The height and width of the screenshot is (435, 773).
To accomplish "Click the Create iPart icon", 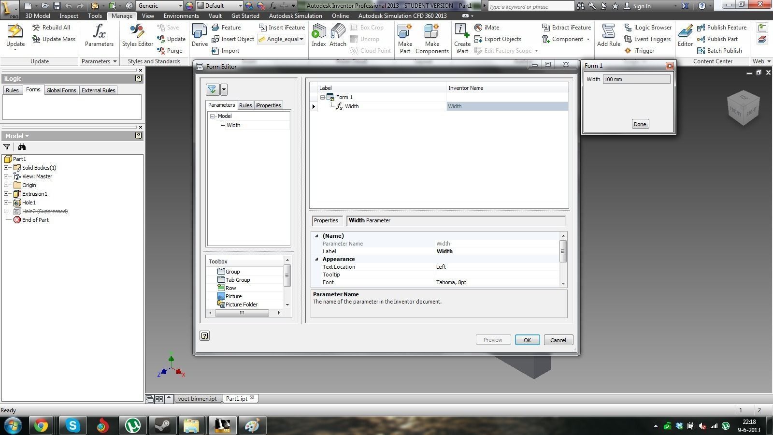I will [462, 35].
